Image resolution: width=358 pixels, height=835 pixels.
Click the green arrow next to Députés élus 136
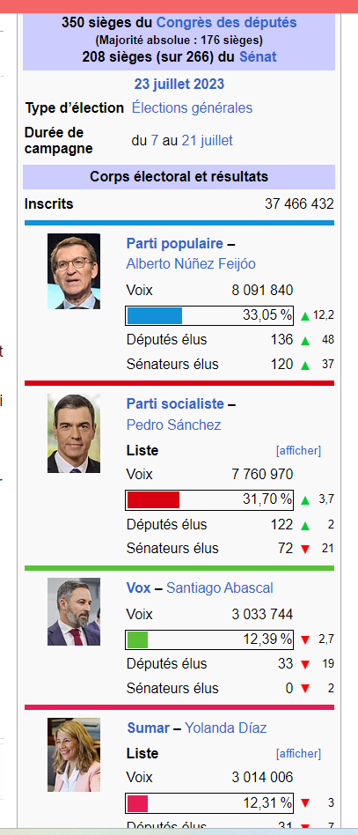pos(305,340)
